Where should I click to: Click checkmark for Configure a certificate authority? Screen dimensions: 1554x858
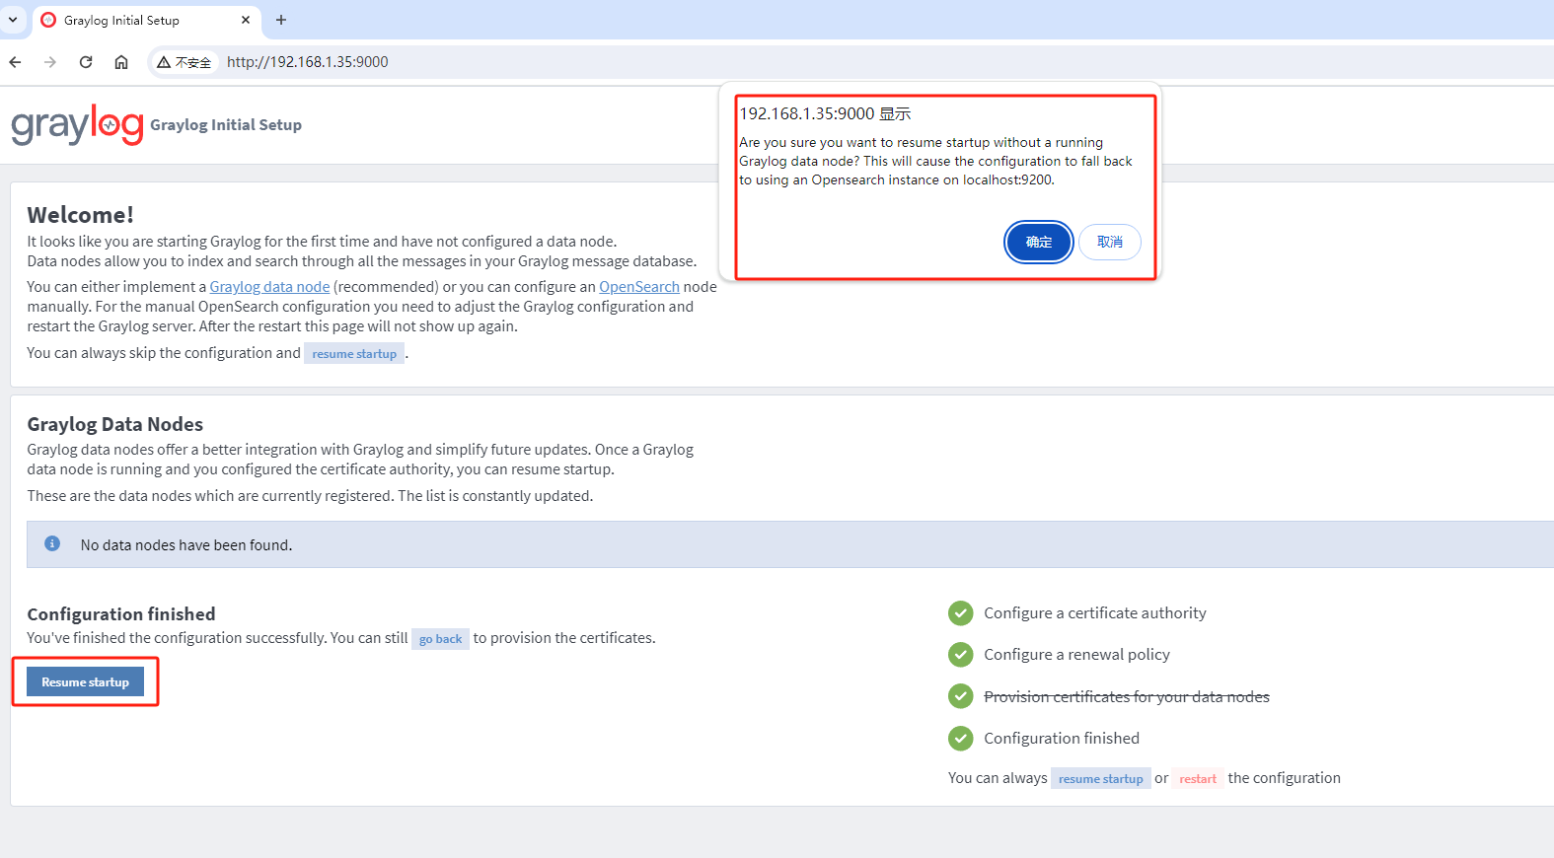pos(960,613)
